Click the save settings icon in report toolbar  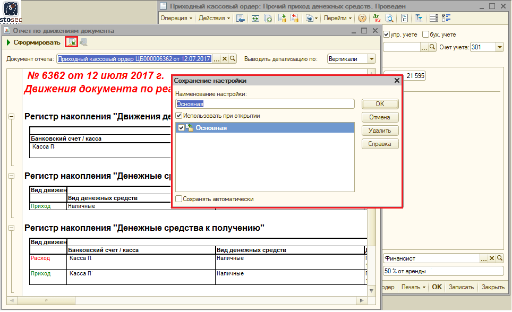(x=72, y=42)
